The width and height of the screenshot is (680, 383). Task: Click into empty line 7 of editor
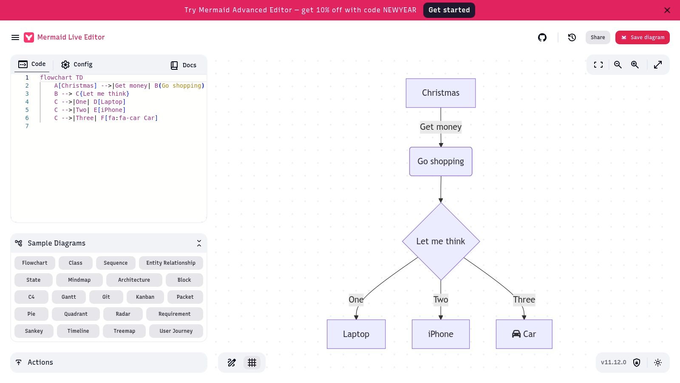click(119, 126)
